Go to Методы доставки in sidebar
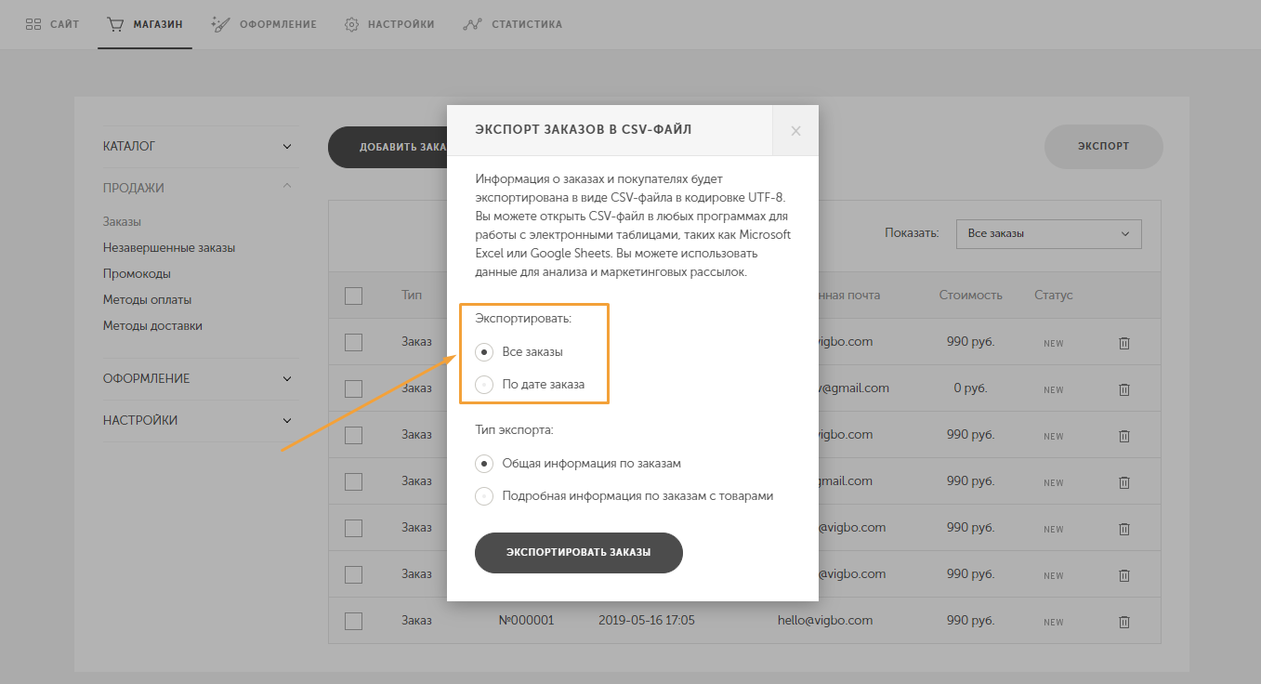Screen dimensions: 1261x684 coord(152,326)
